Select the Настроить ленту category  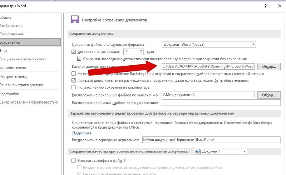pos(14,76)
